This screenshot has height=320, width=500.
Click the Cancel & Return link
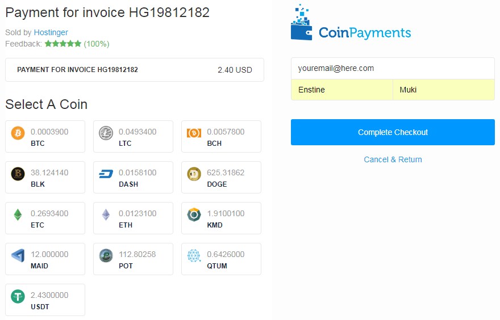tap(393, 159)
